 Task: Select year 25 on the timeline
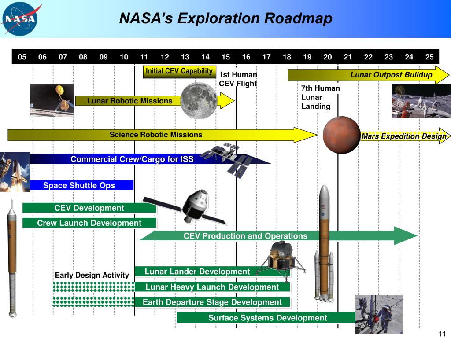(430, 57)
